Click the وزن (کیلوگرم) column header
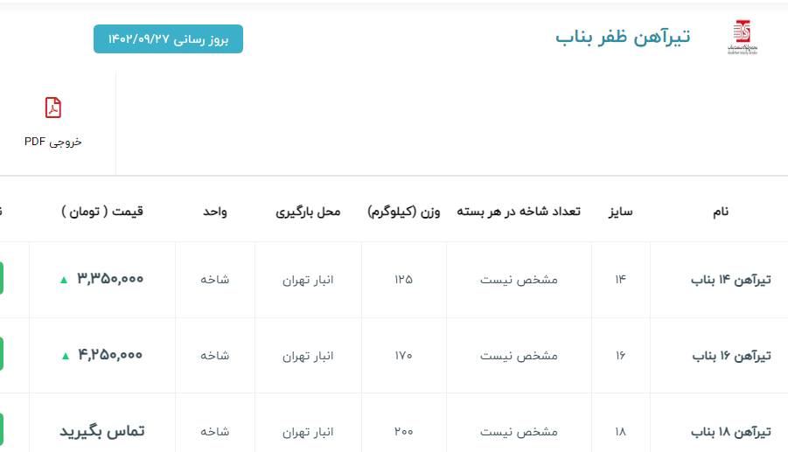Screen dimensions: 788x452 coord(403,212)
